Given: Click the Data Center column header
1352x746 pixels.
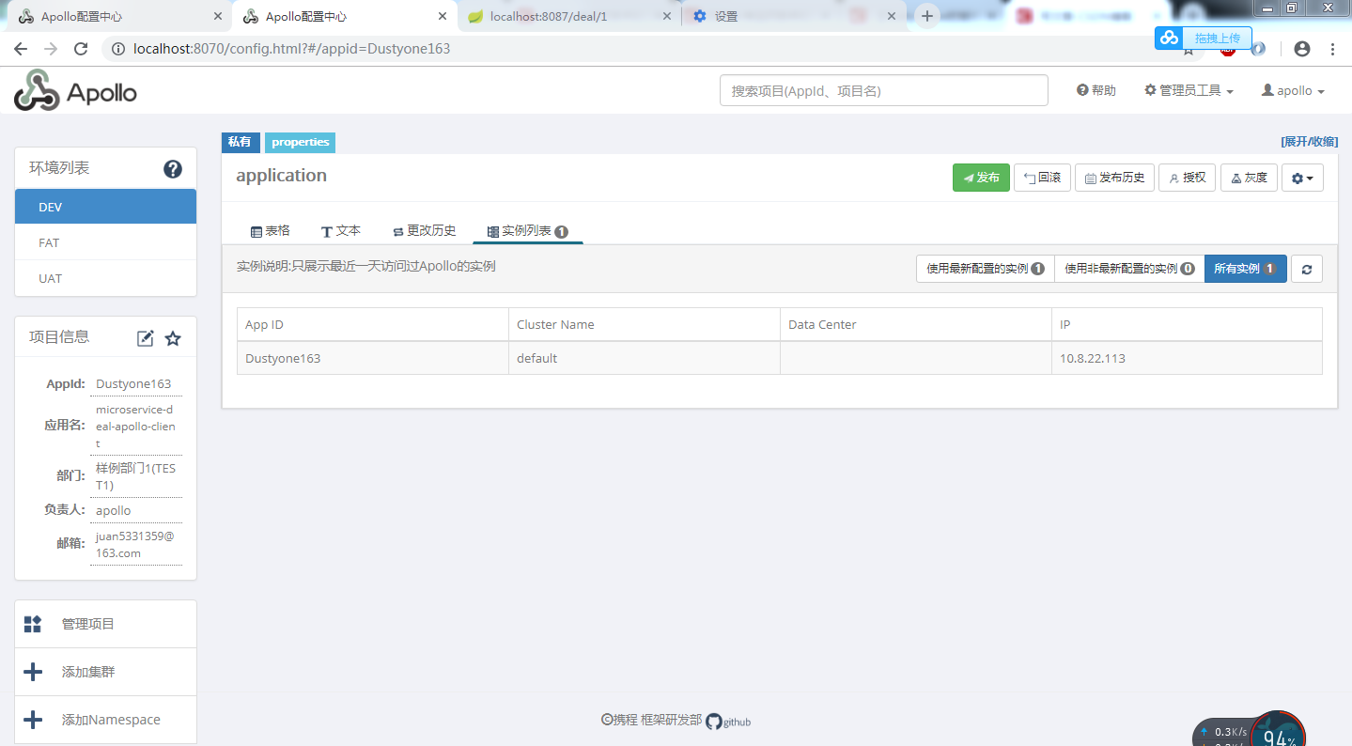Looking at the screenshot, I should pos(916,324).
